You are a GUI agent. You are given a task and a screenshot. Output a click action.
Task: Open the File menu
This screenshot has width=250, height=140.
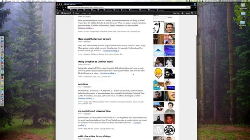(14, 1)
